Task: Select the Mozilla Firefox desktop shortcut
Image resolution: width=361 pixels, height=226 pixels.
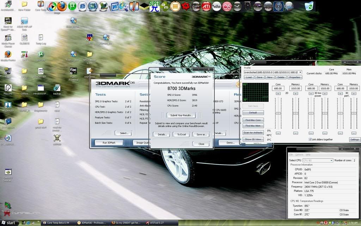Action: point(8,56)
